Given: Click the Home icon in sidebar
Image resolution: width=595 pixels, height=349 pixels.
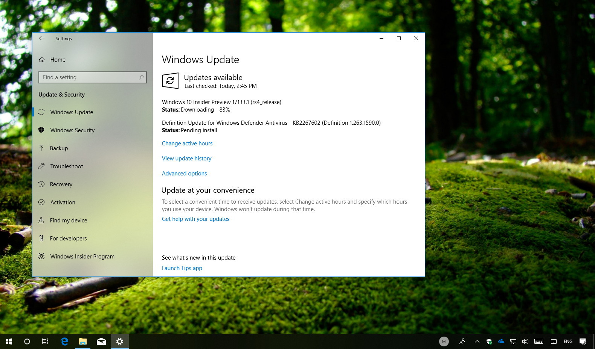Looking at the screenshot, I should [x=42, y=60].
